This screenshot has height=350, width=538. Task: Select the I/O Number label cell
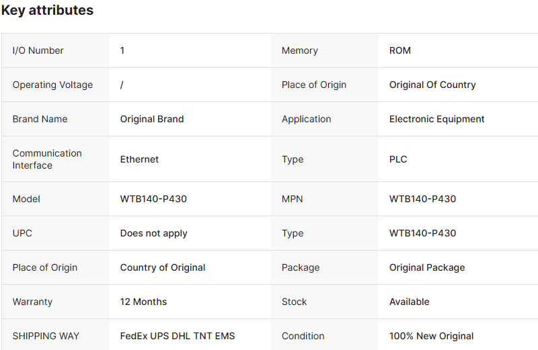(38, 50)
